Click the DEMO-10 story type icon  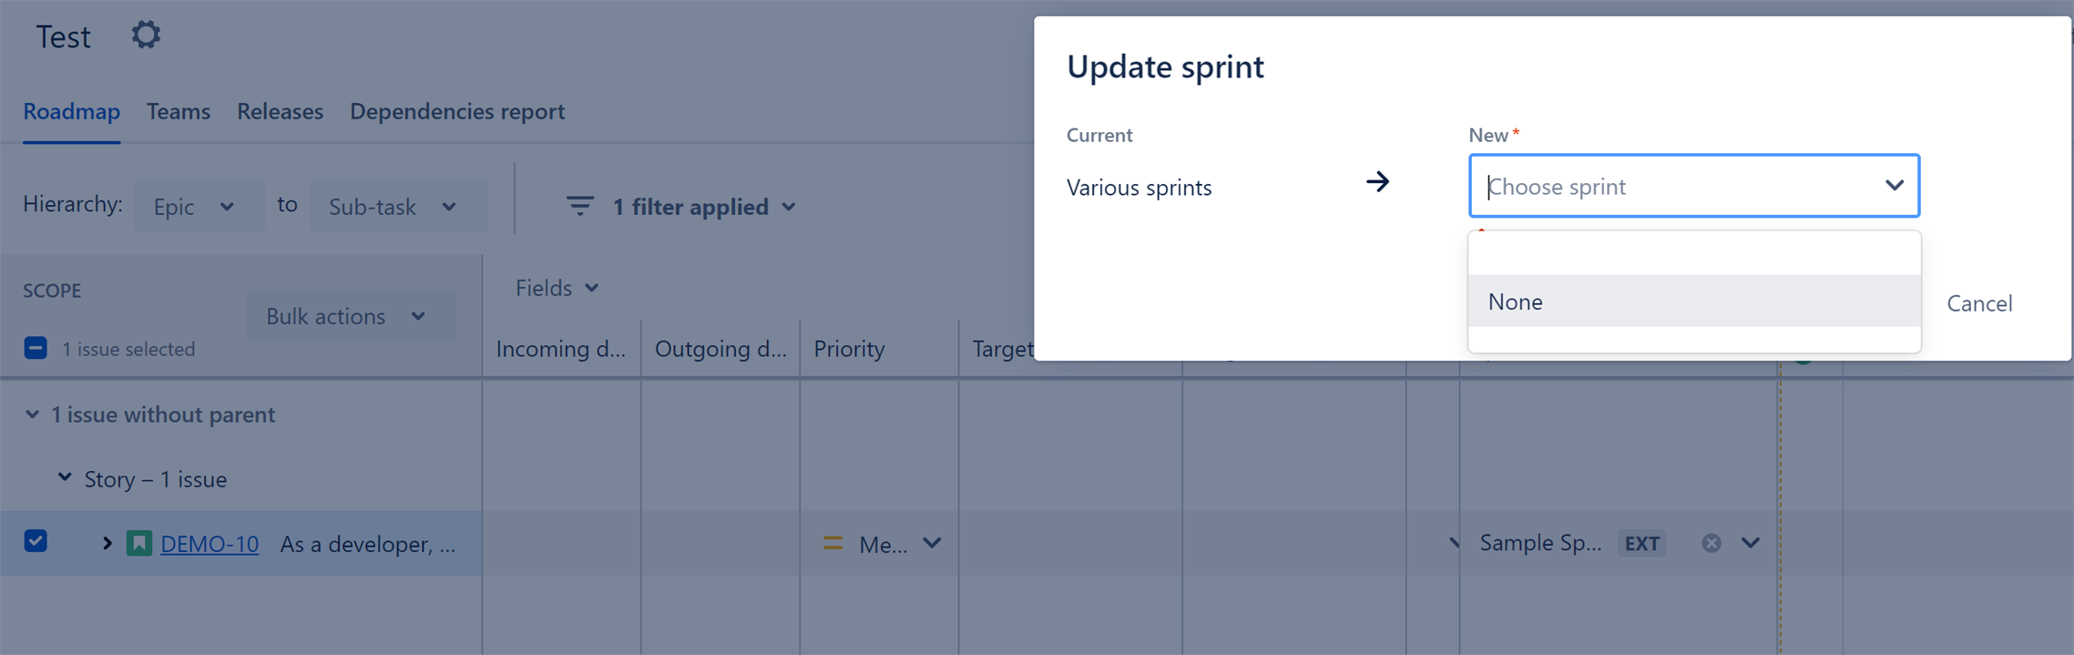click(139, 544)
